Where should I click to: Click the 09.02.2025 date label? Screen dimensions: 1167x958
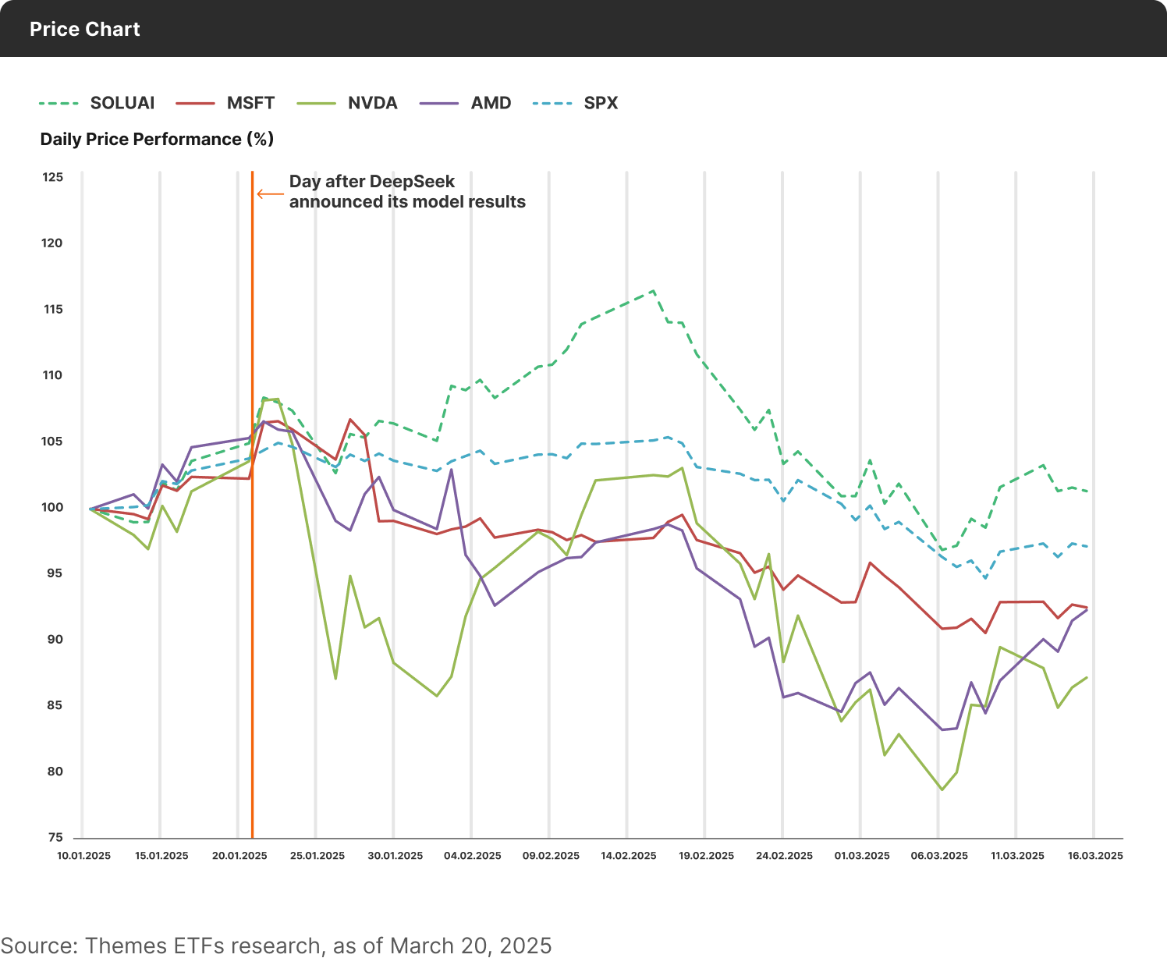tap(551, 856)
